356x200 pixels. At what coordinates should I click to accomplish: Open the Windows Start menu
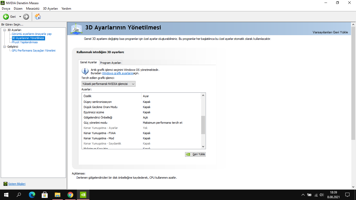click(x=6, y=195)
